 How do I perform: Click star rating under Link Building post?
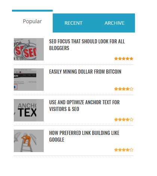pyautogui.click(x=124, y=150)
